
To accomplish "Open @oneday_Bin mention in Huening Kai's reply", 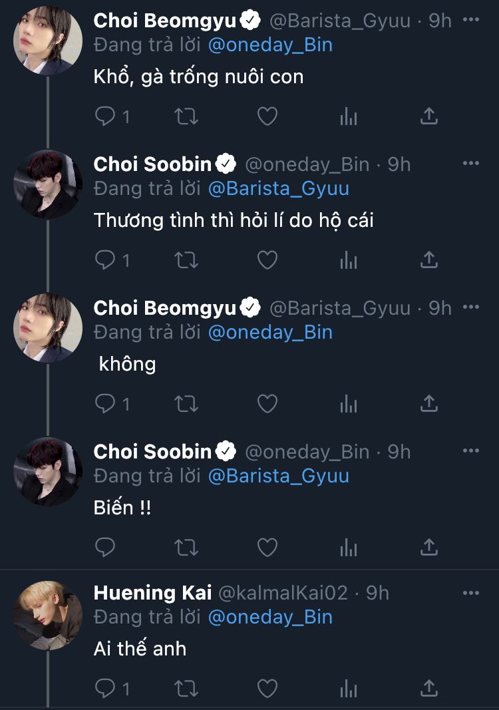I will coord(270,617).
